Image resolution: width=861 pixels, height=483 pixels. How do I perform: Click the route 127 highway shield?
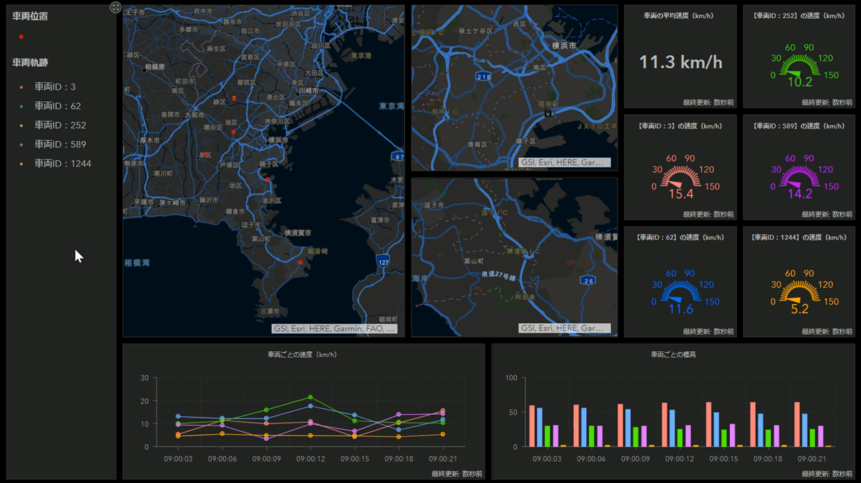[x=383, y=261]
